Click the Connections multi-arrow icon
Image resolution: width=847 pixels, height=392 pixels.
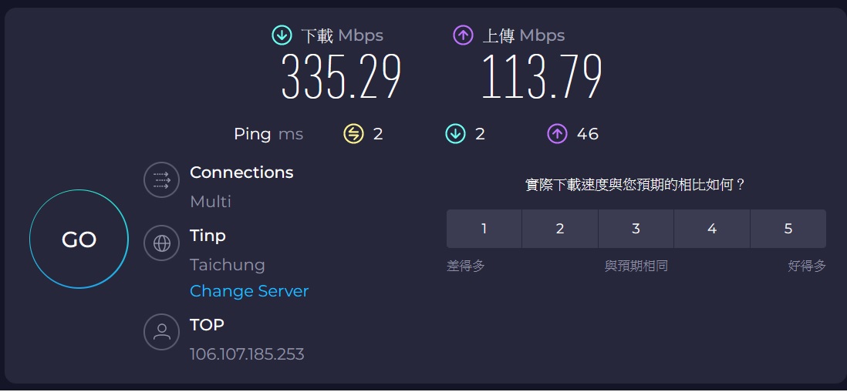[x=162, y=180]
